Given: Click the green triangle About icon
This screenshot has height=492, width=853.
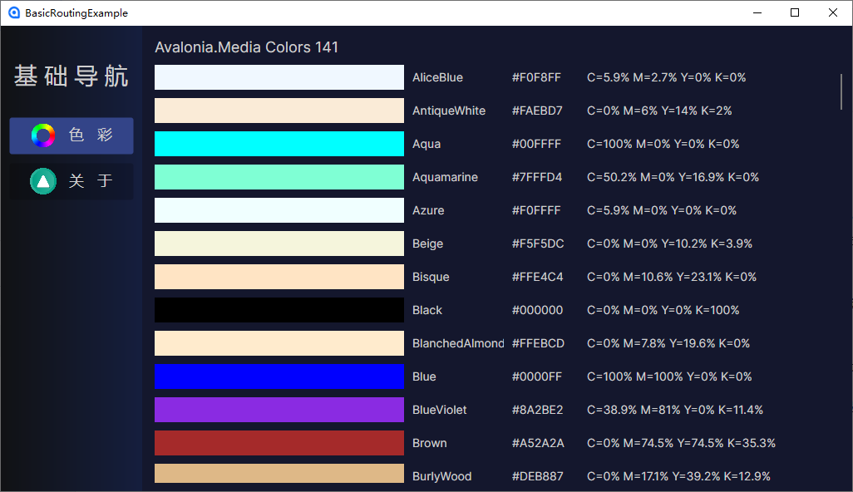Looking at the screenshot, I should 43,181.
